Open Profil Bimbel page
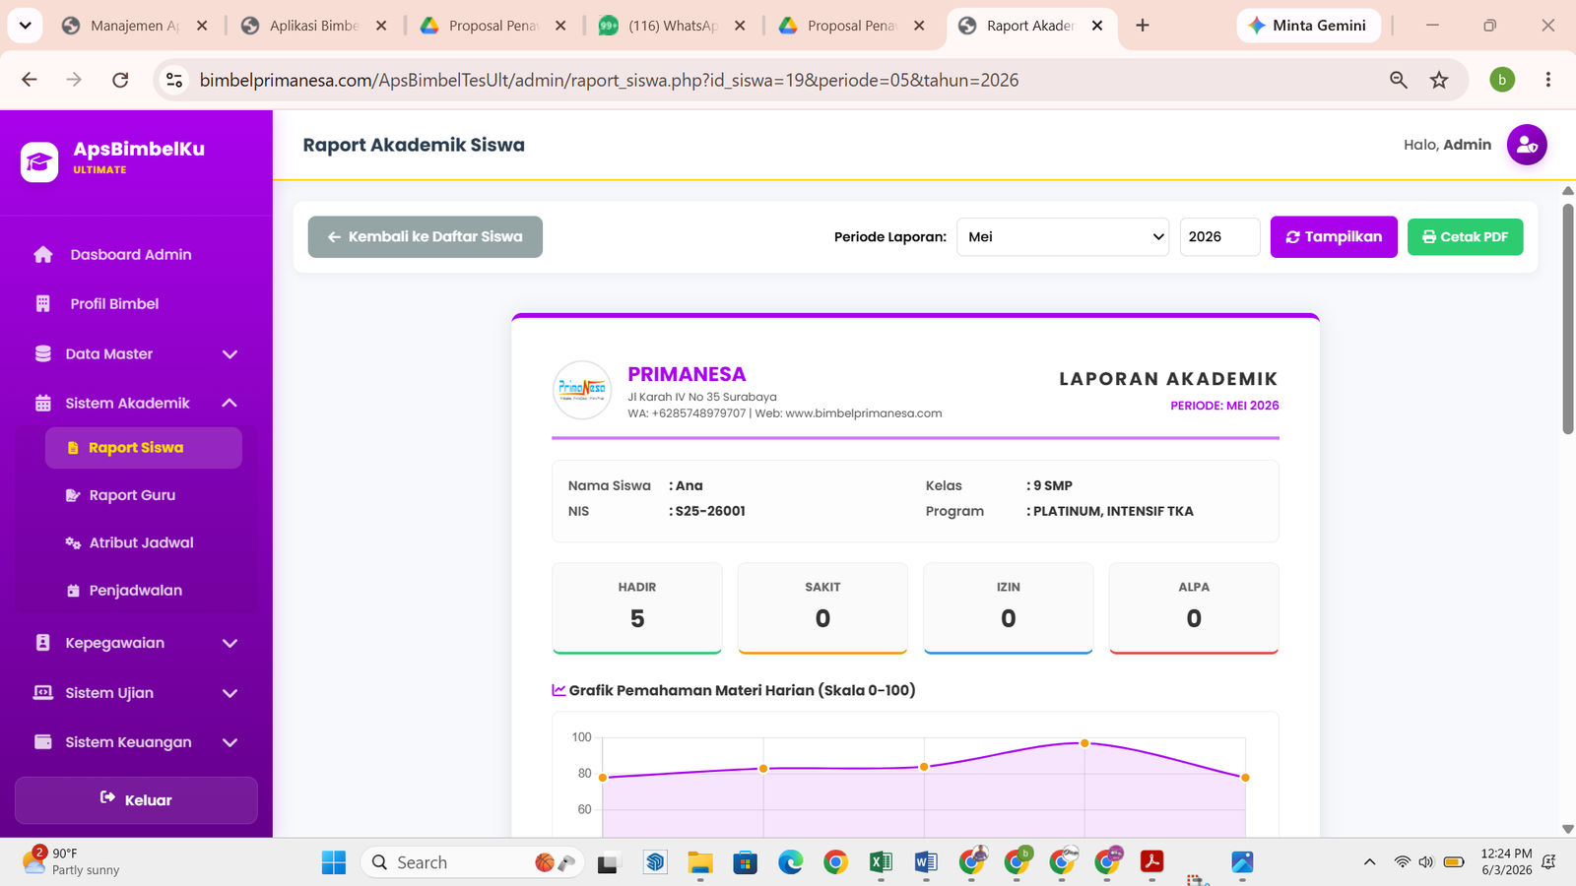Screen dimensions: 1576x886 tap(114, 303)
